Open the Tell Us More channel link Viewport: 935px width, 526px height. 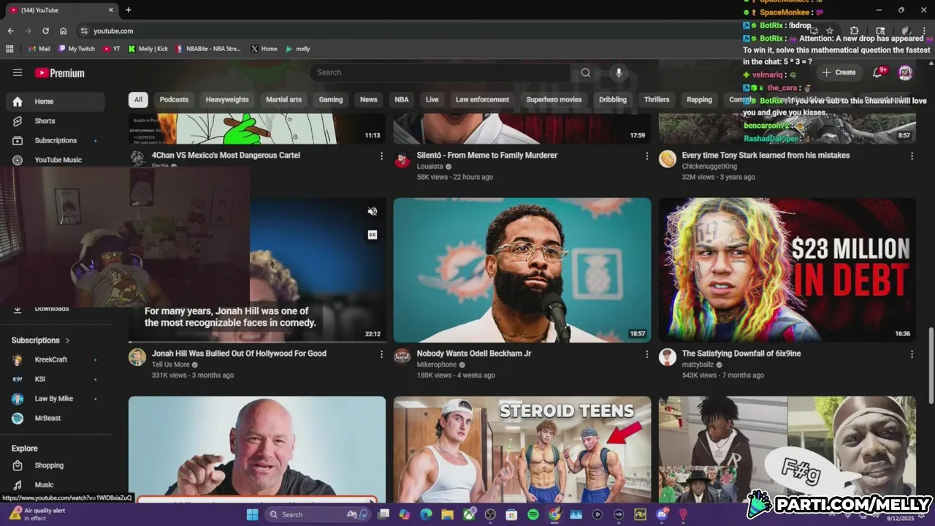coord(171,365)
